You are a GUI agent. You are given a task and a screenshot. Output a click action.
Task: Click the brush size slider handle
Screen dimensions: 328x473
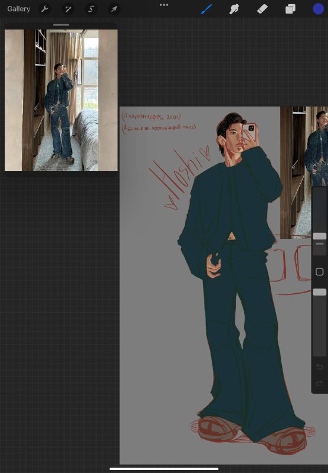(320, 236)
